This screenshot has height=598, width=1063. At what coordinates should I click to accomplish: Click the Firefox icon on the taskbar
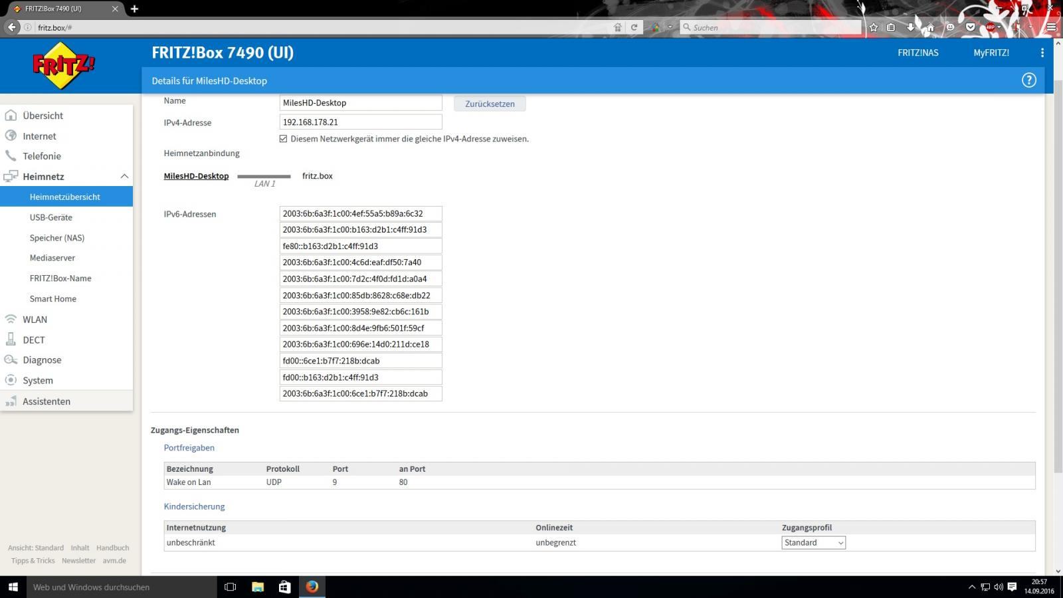pyautogui.click(x=312, y=587)
